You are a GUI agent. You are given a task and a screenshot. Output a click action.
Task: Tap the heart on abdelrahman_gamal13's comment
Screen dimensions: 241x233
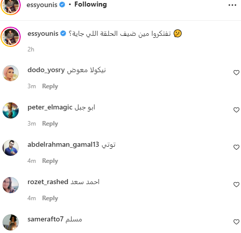236,147
